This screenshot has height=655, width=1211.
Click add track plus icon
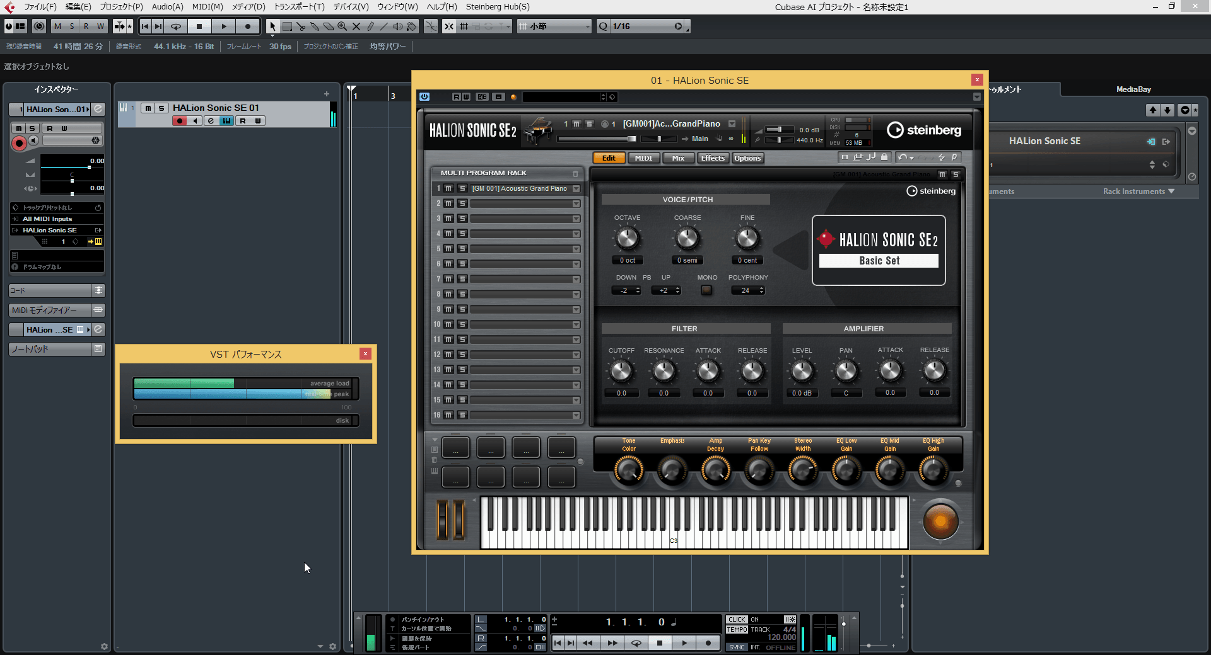pyautogui.click(x=327, y=94)
